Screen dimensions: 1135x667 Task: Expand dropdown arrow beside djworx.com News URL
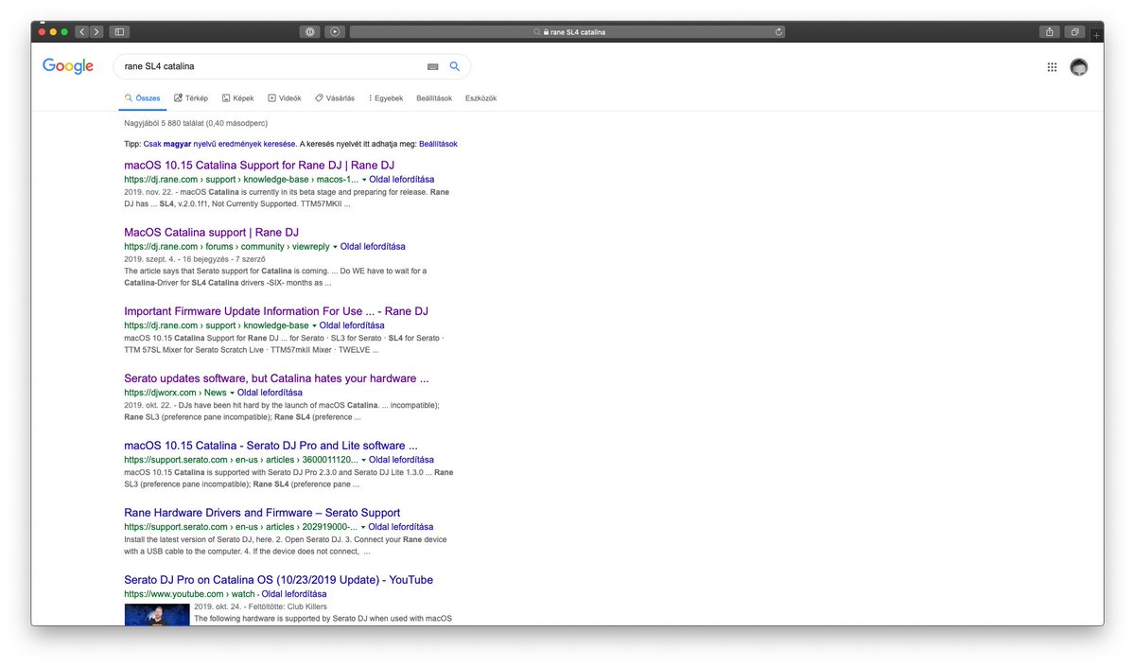point(232,393)
